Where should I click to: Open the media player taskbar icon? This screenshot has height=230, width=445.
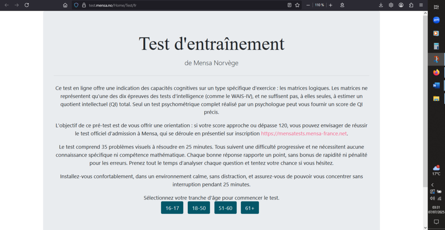(436, 33)
